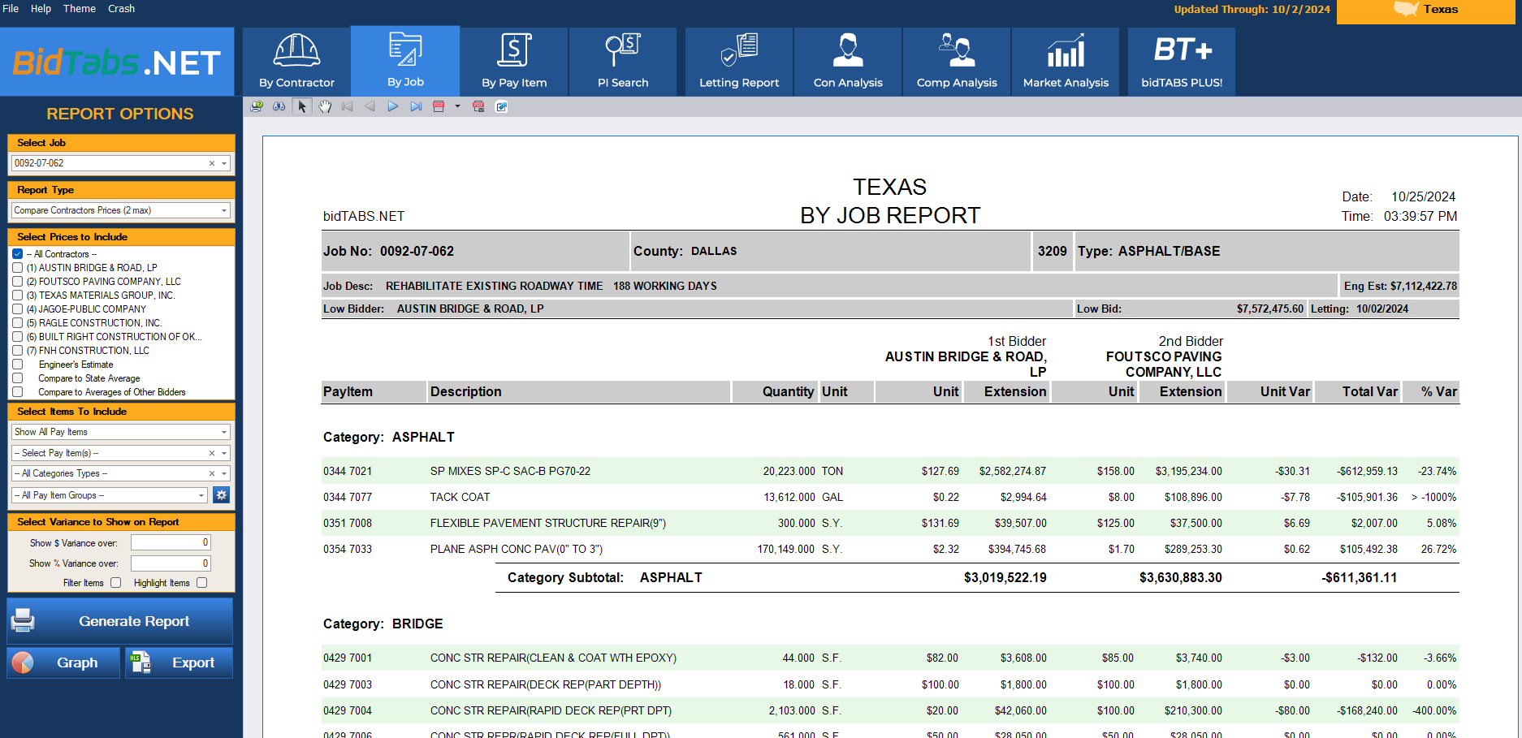1522x738 pixels.
Task: Click the Show $ Variance over field
Action: (x=171, y=542)
